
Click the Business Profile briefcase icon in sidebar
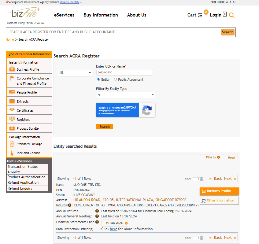[x=12, y=69]
